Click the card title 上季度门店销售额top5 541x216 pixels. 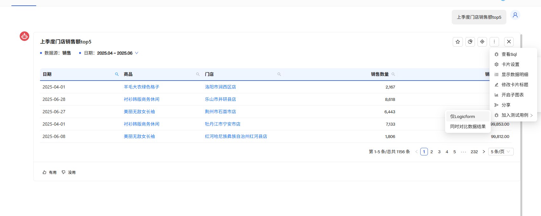[66, 42]
